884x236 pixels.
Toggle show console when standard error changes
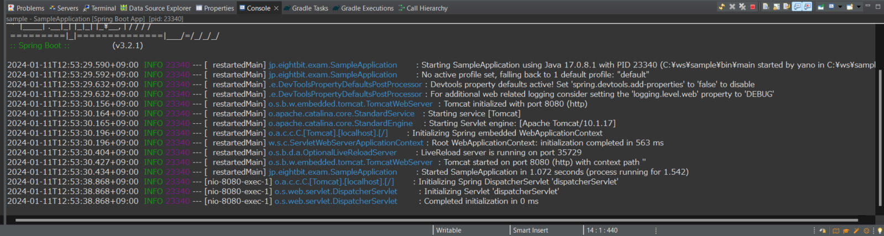[x=807, y=7]
